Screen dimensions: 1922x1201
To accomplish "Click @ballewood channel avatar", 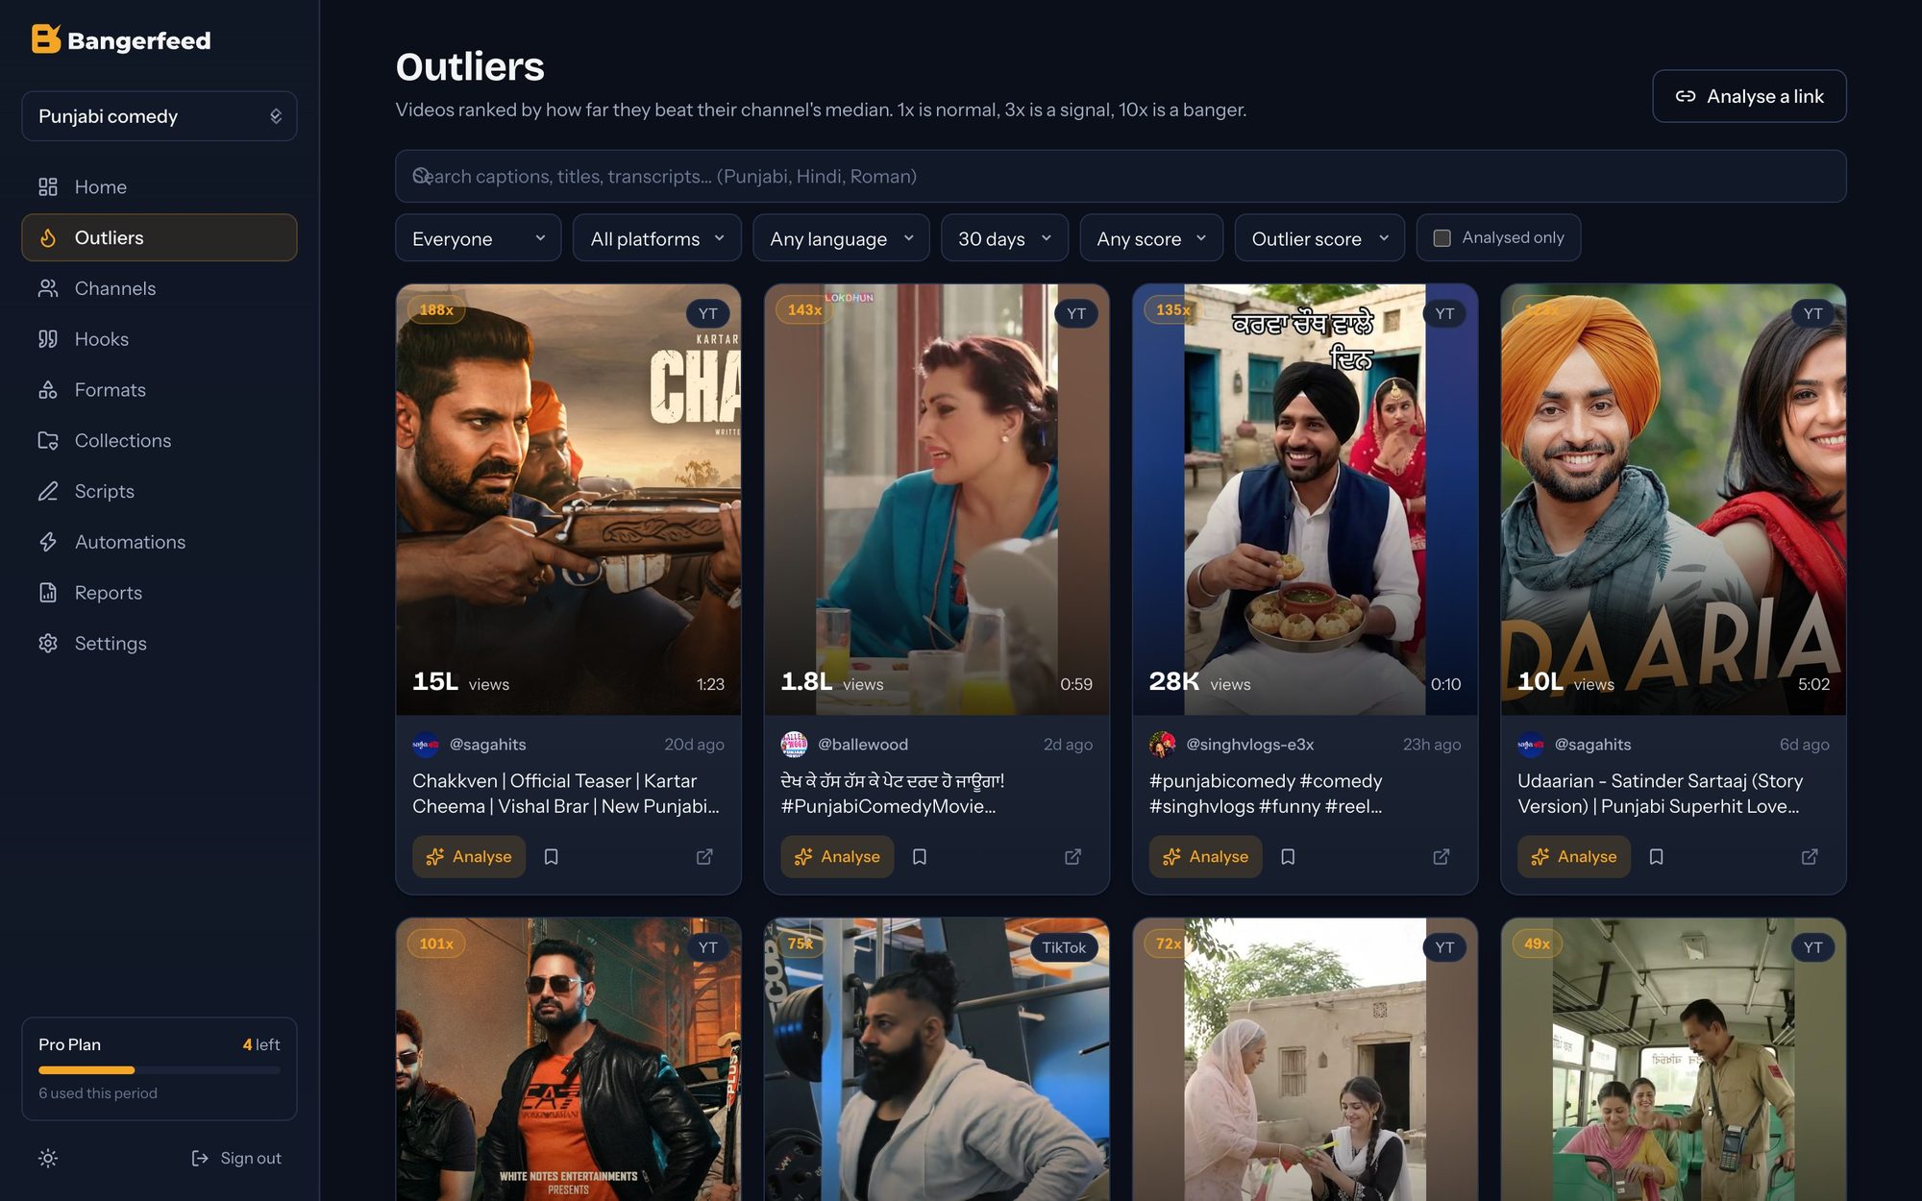I will click(x=794, y=744).
